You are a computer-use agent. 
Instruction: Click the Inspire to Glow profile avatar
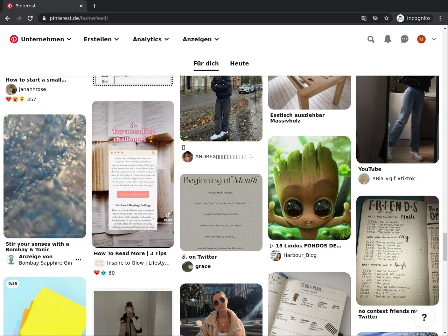99,263
